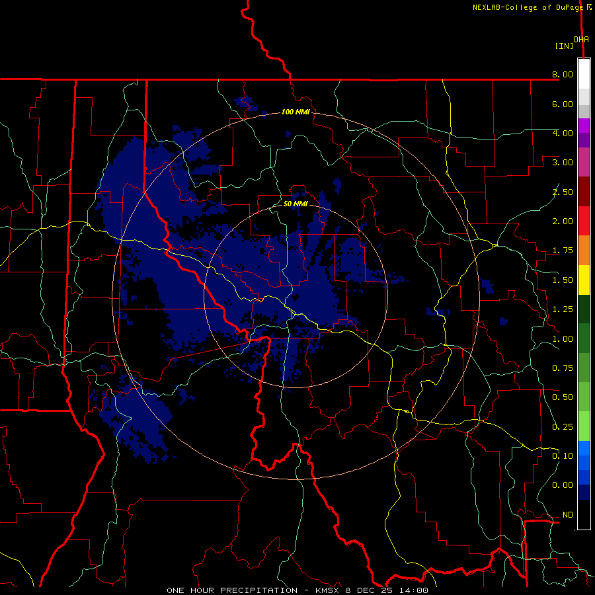Image resolution: width=595 pixels, height=595 pixels.
Task: Click the [IN] units label
Action: pyautogui.click(x=564, y=46)
